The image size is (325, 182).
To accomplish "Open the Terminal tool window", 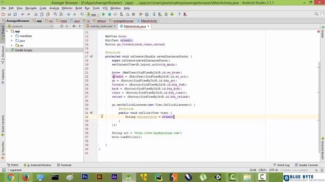I will click(64, 165).
